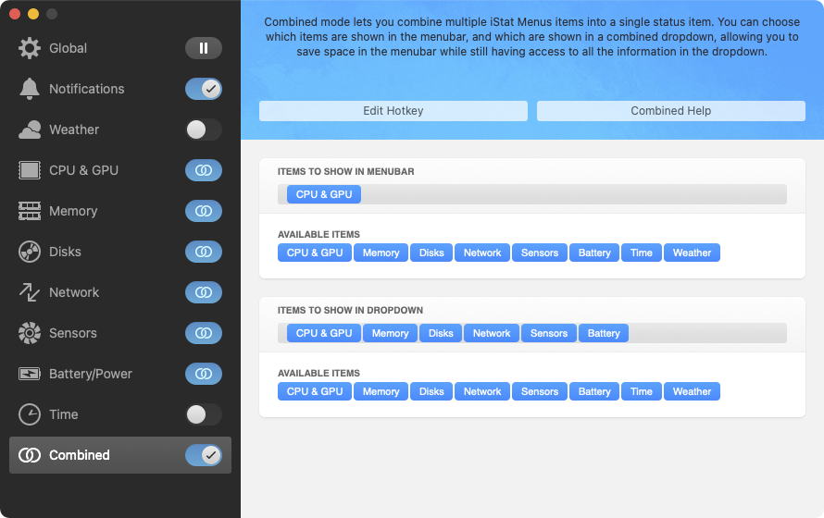Viewport: 824px width, 518px height.
Task: Toggle the Battery/Power combined switch
Action: (204, 374)
